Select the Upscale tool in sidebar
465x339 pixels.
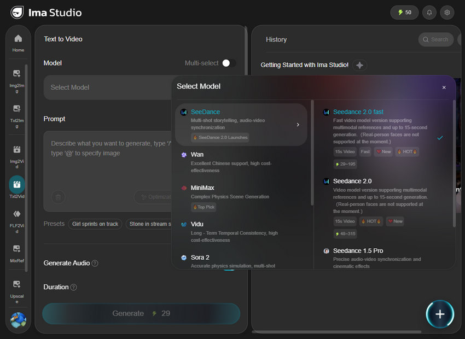coord(16,290)
